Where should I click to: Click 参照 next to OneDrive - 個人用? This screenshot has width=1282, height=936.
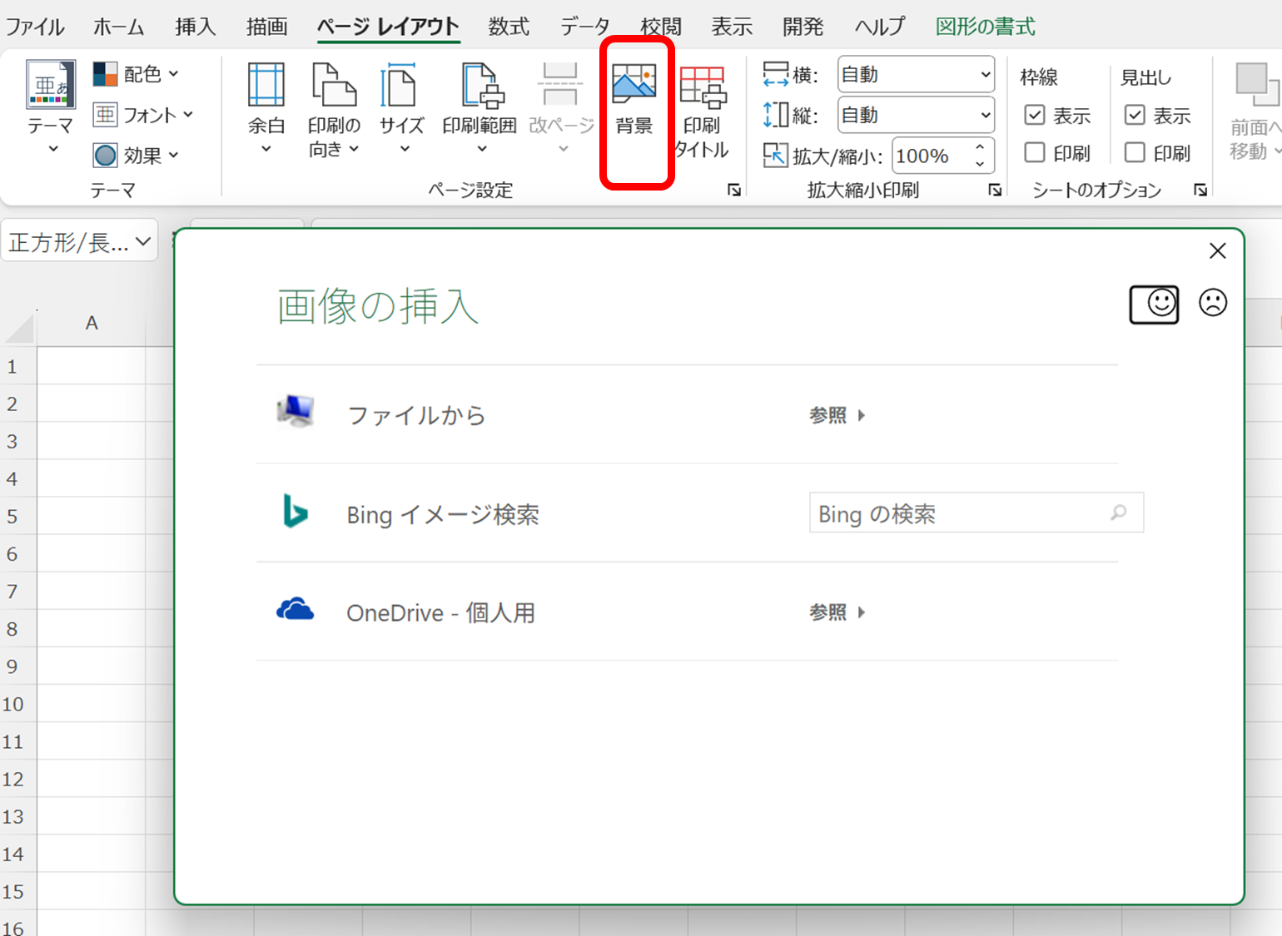click(837, 612)
